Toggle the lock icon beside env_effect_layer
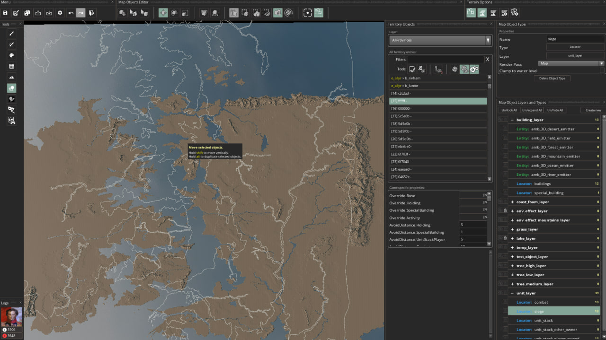Image resolution: width=606 pixels, height=340 pixels. (x=505, y=211)
